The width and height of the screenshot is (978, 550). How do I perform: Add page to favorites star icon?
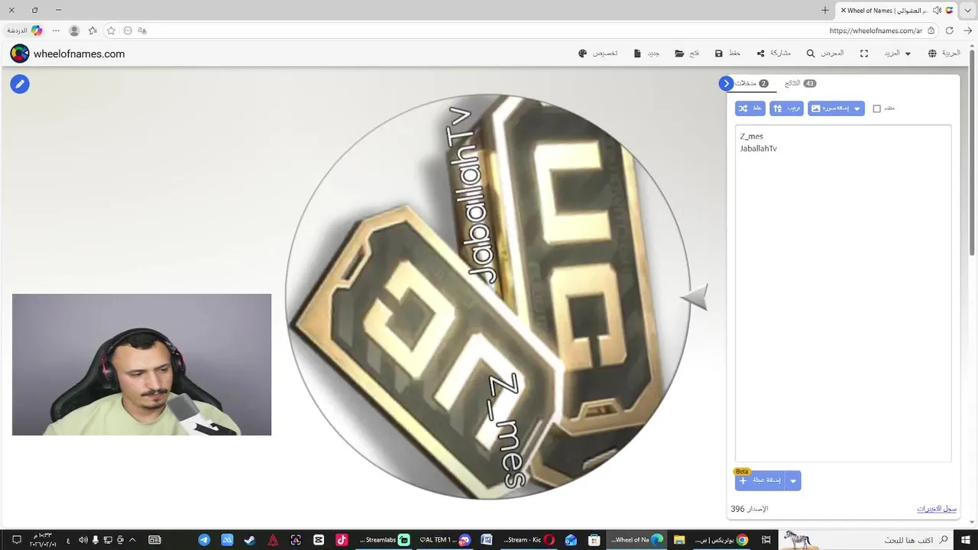pyautogui.click(x=111, y=31)
